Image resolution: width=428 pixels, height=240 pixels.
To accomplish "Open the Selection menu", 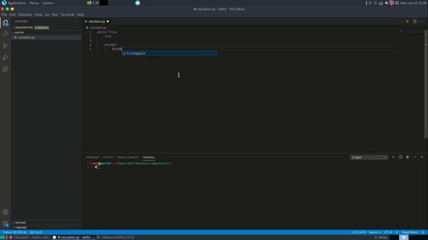I will pos(25,15).
